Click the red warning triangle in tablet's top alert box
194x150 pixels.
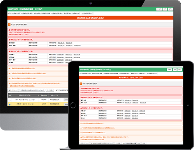coord(81,89)
